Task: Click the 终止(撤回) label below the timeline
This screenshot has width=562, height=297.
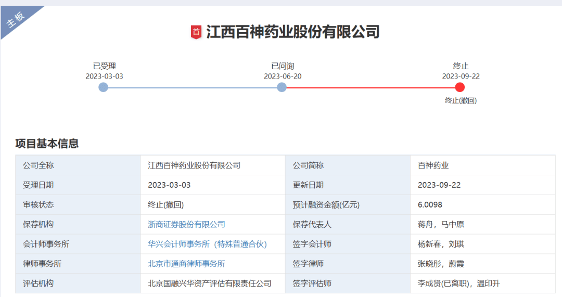Action: [x=461, y=101]
